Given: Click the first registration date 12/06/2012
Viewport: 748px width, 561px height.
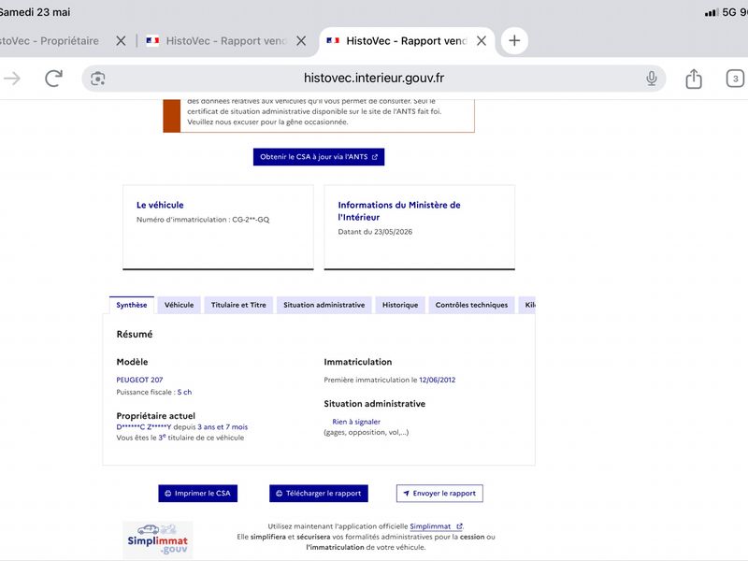Looking at the screenshot, I should point(437,380).
